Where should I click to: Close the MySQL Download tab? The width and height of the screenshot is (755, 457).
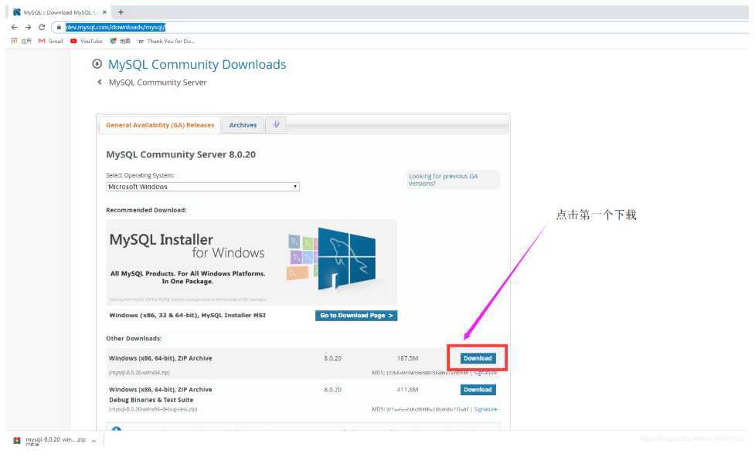click(104, 12)
